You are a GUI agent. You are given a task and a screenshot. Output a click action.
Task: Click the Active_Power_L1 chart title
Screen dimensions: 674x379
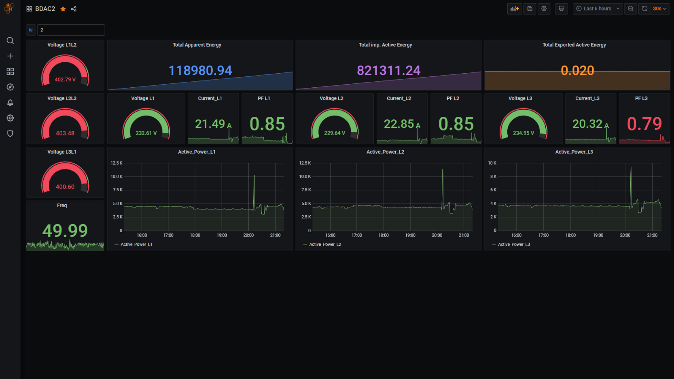click(197, 152)
